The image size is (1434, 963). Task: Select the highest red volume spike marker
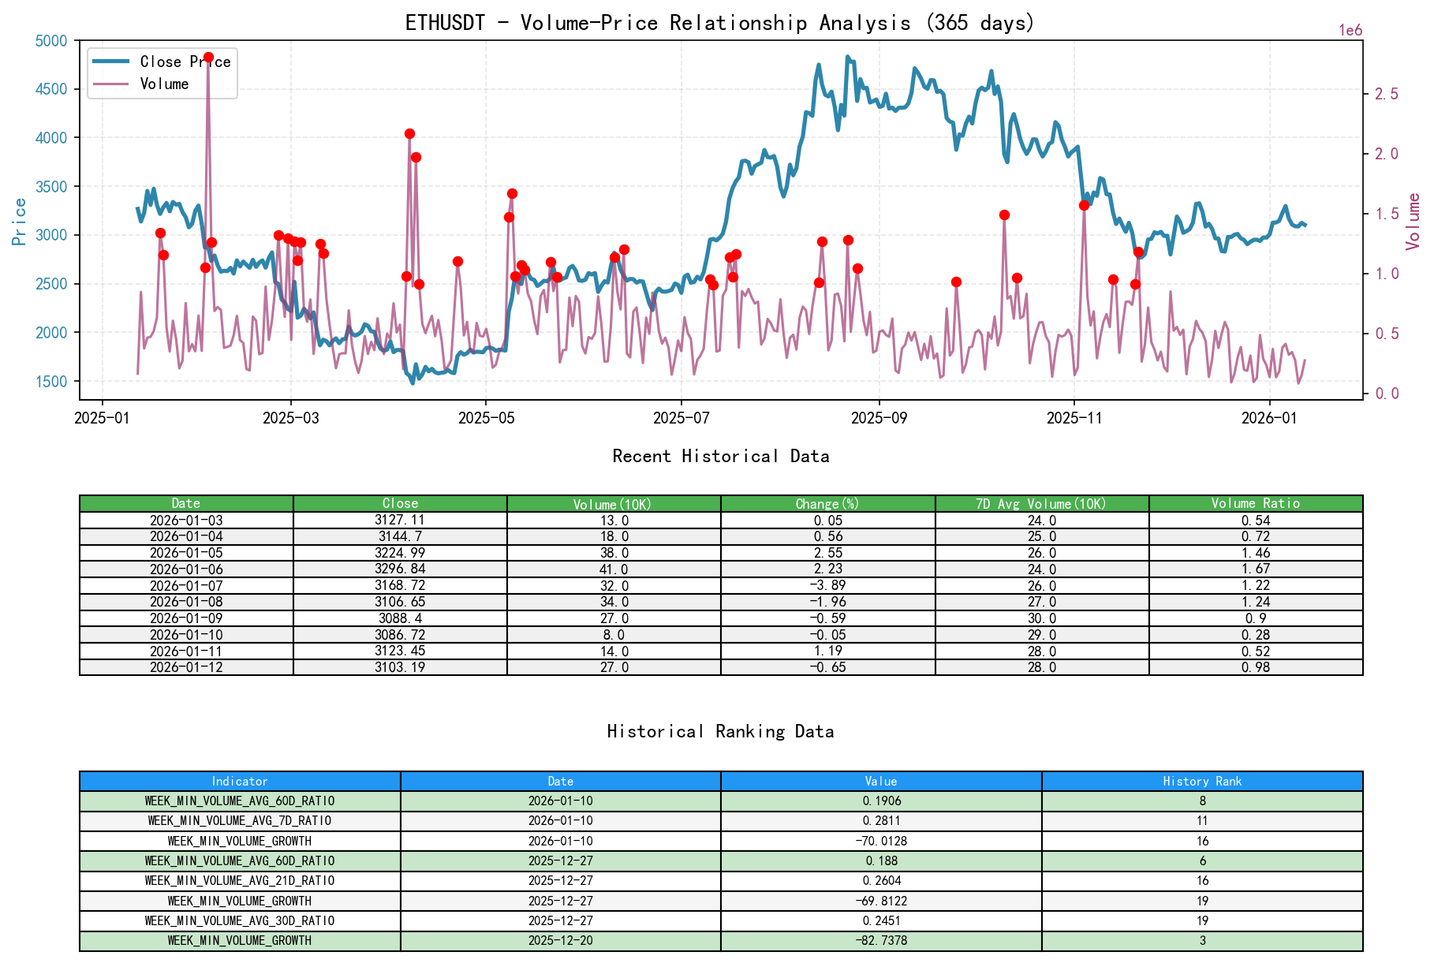pos(207,56)
